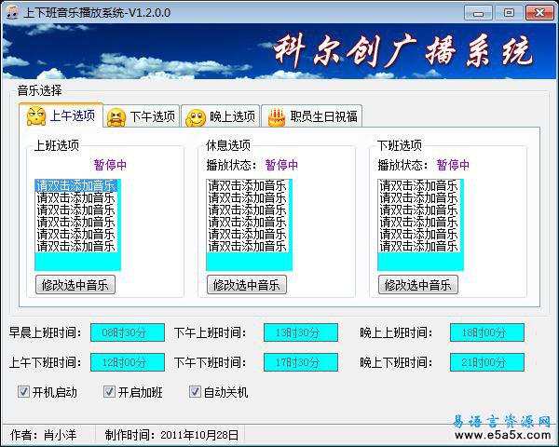Select last 请双击添加音乐 entry in 下班选项 list

point(419,246)
